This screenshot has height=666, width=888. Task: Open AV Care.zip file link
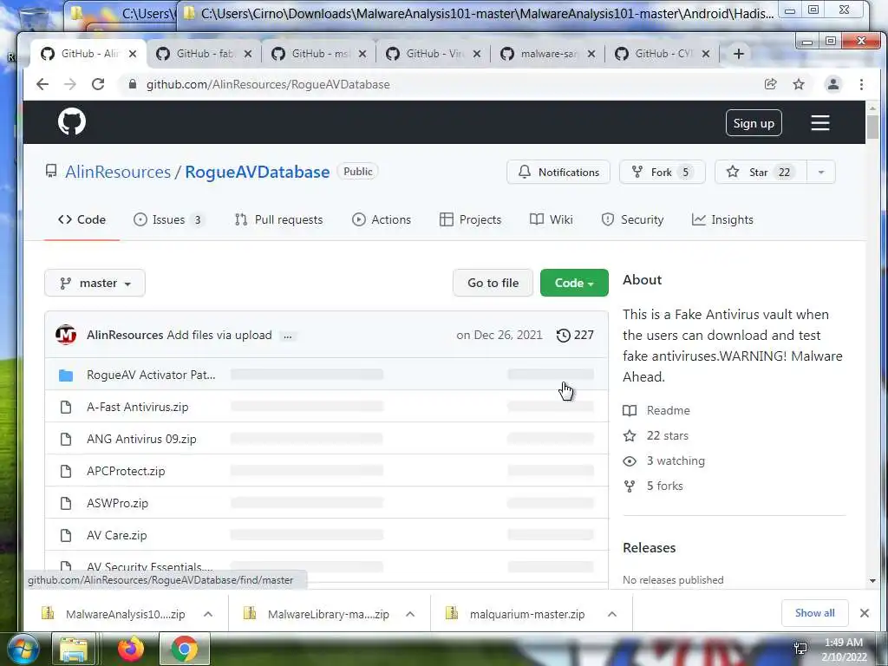(x=117, y=535)
